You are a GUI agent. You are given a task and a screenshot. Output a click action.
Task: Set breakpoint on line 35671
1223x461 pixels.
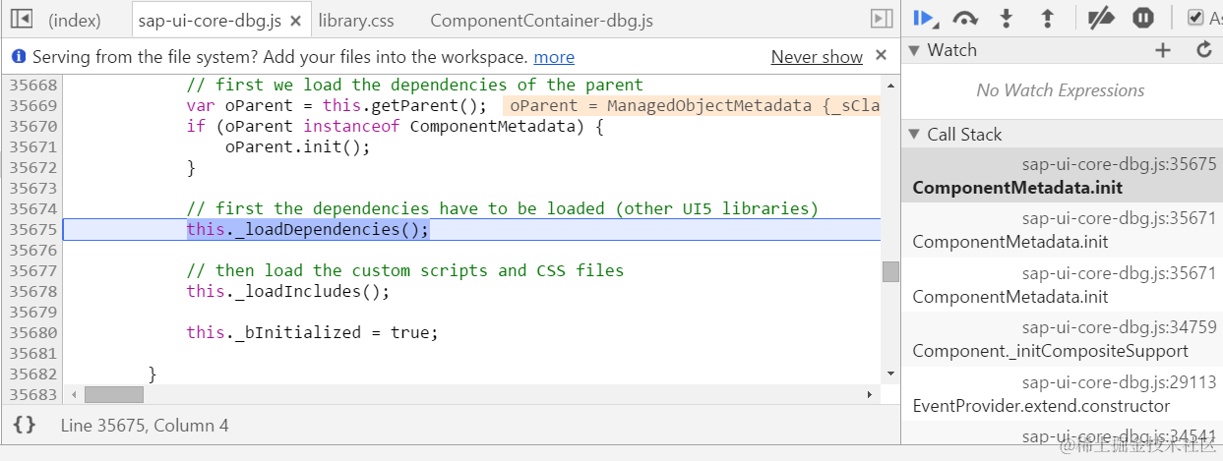click(x=32, y=146)
